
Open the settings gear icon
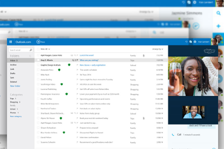coord(195,42)
